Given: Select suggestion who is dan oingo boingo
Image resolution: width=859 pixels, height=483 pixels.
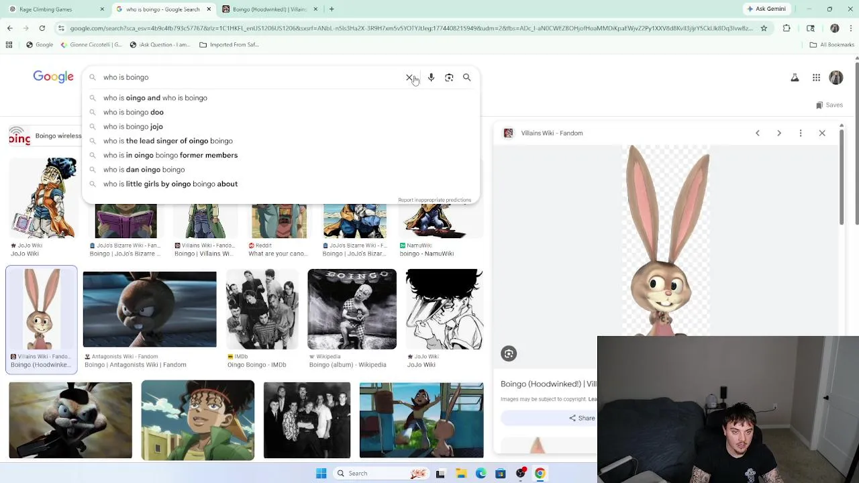Looking at the screenshot, I should point(281,170).
